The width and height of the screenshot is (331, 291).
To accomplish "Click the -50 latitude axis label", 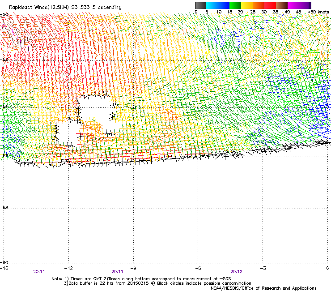I will [x=4, y=15].
